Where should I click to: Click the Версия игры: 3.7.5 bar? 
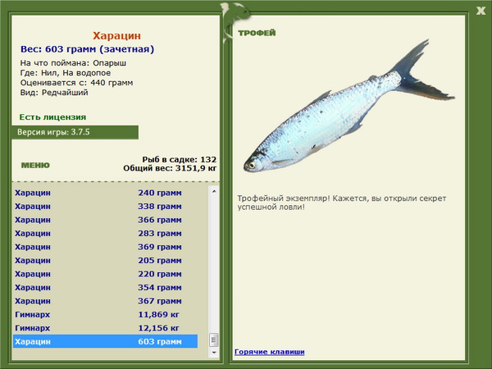pyautogui.click(x=75, y=132)
